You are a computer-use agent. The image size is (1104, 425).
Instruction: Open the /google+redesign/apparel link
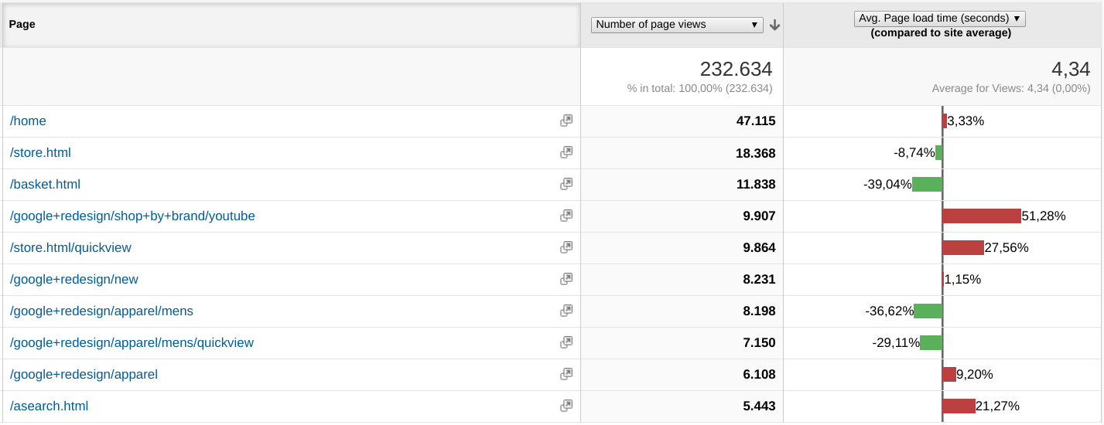point(84,375)
